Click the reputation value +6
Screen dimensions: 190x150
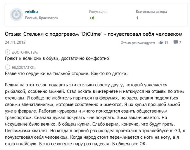pos(92,18)
